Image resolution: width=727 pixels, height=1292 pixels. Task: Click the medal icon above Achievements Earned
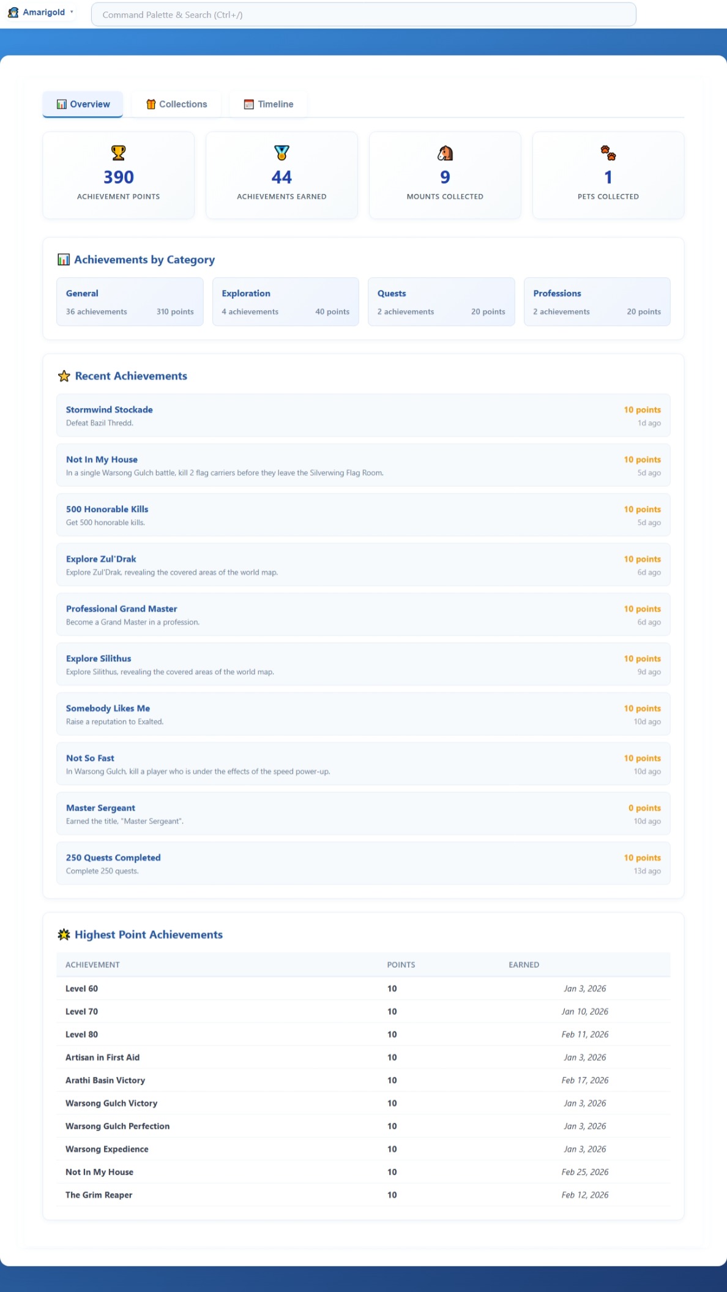click(x=281, y=152)
